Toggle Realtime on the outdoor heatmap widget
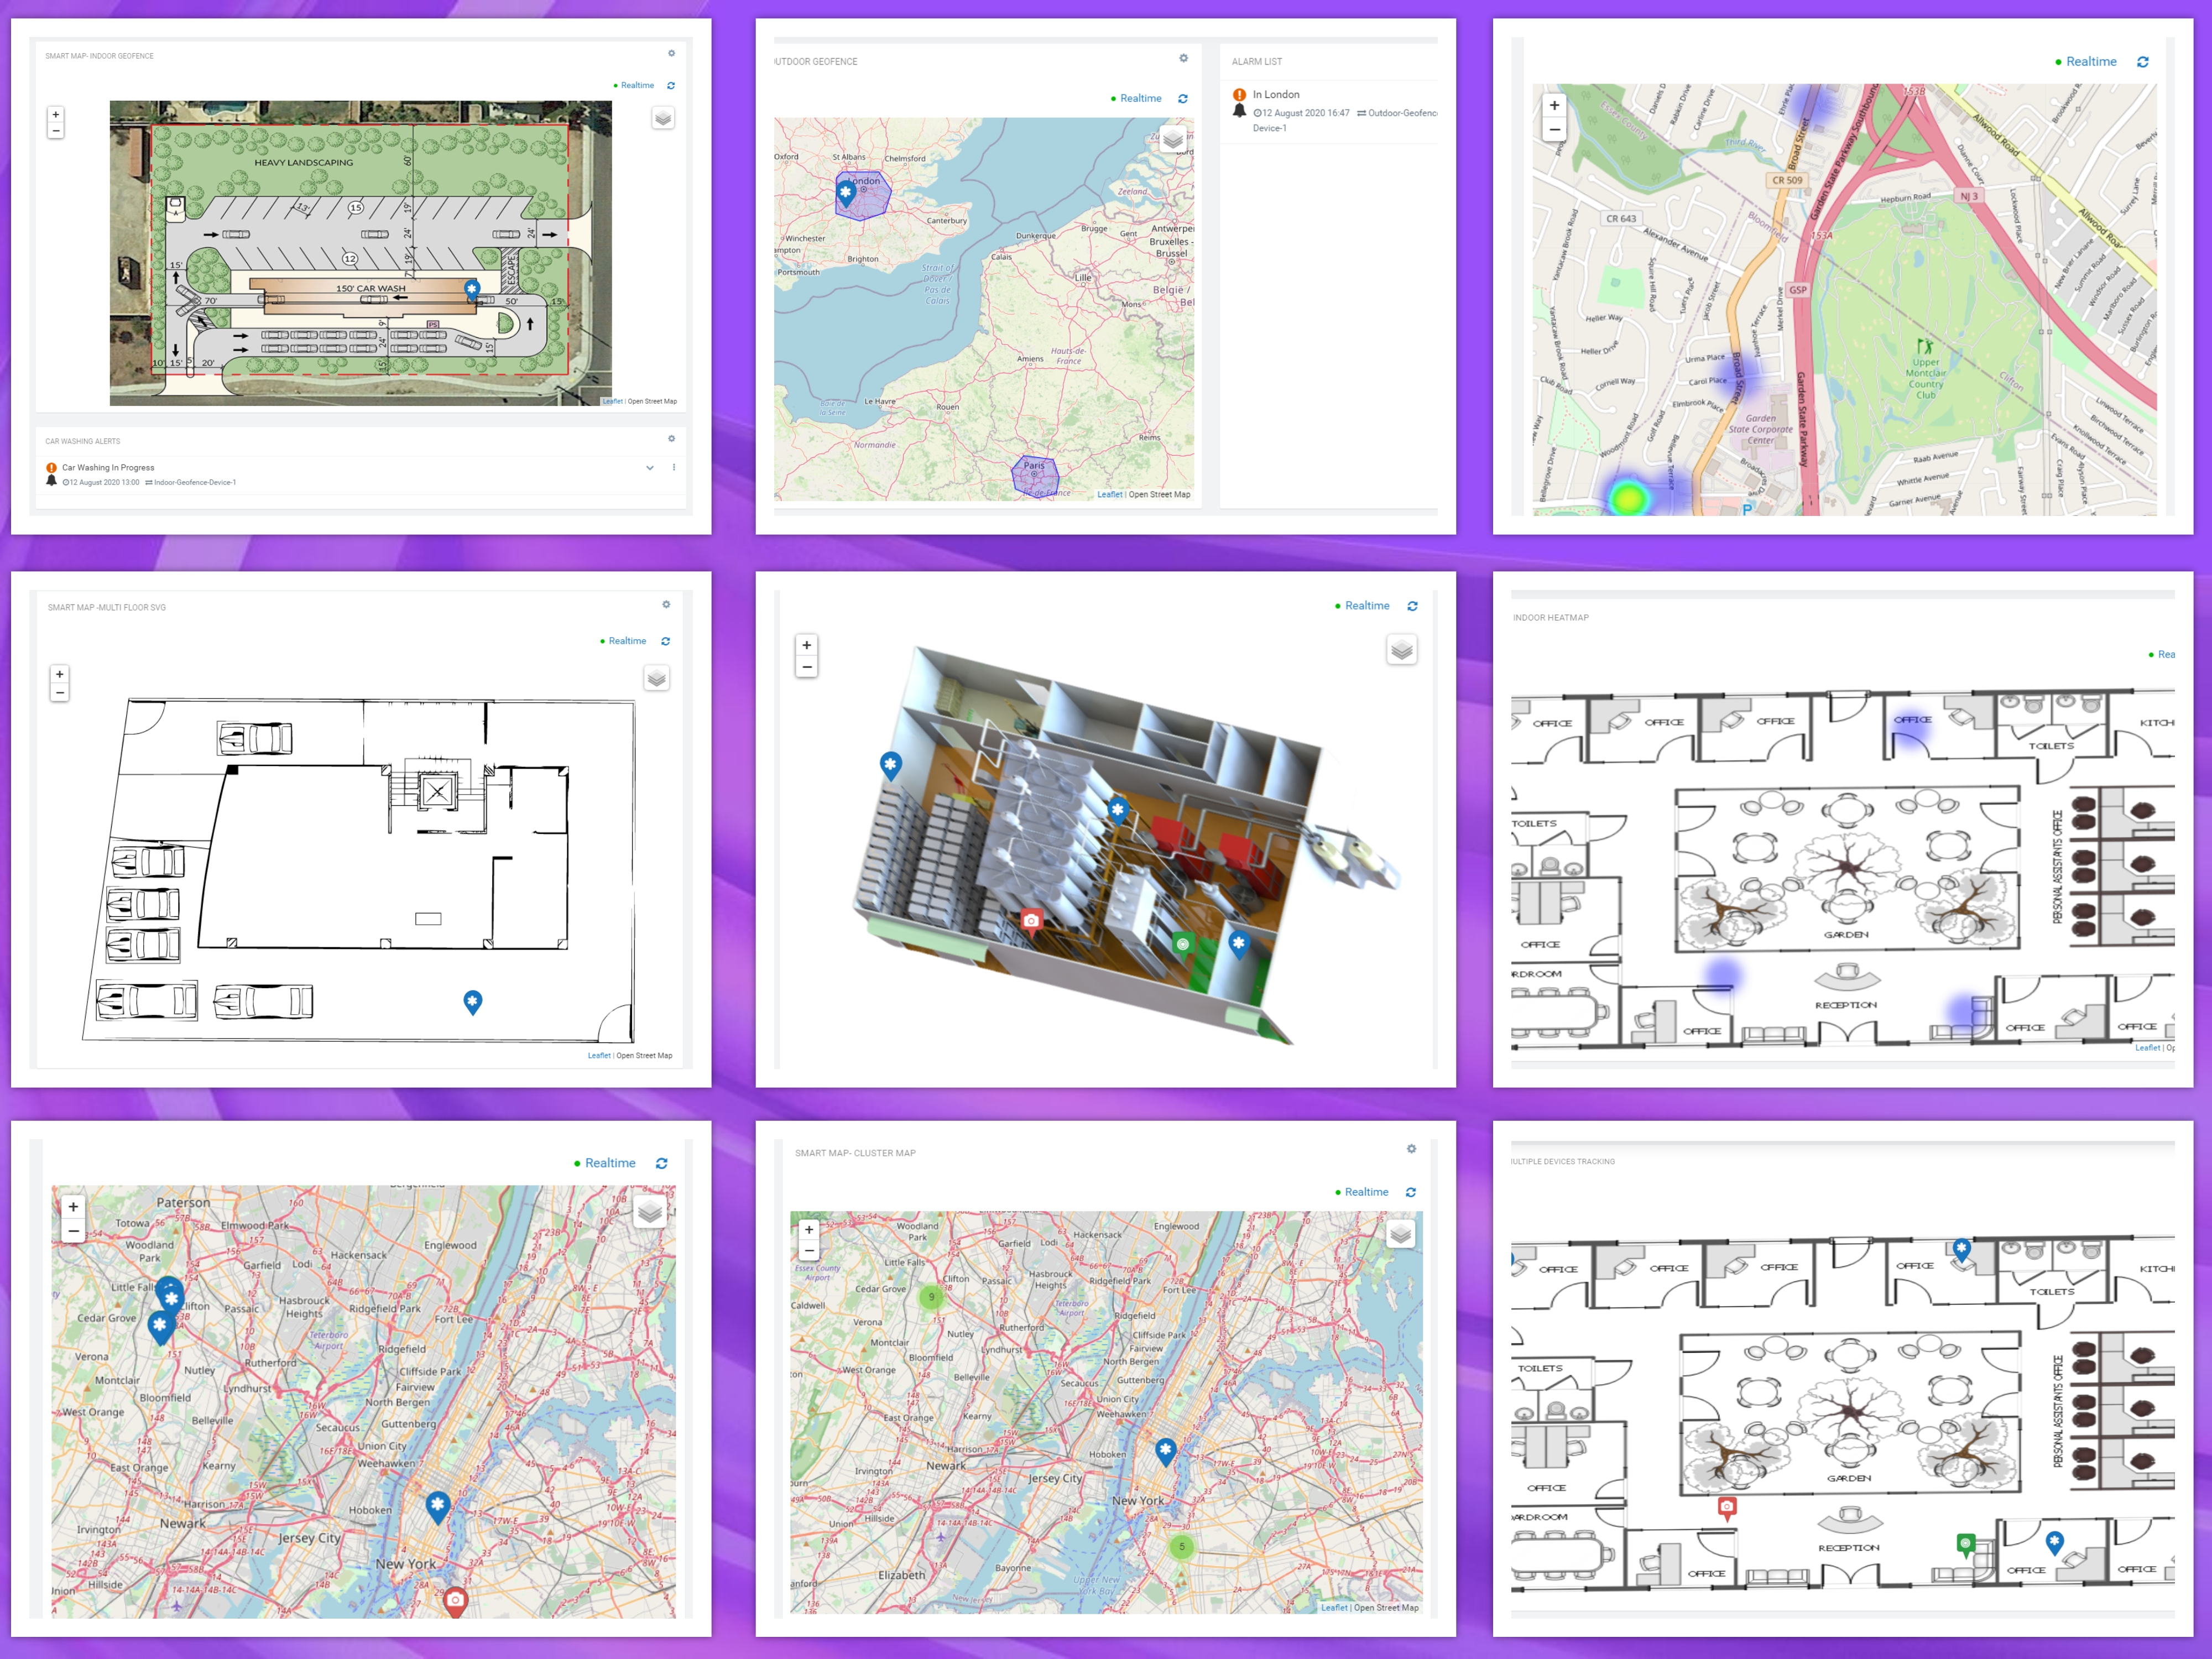Viewport: 2212px width, 1659px height. [2086, 62]
